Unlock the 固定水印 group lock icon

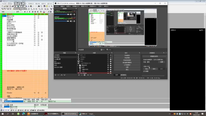pyautogui.click(x=111, y=65)
